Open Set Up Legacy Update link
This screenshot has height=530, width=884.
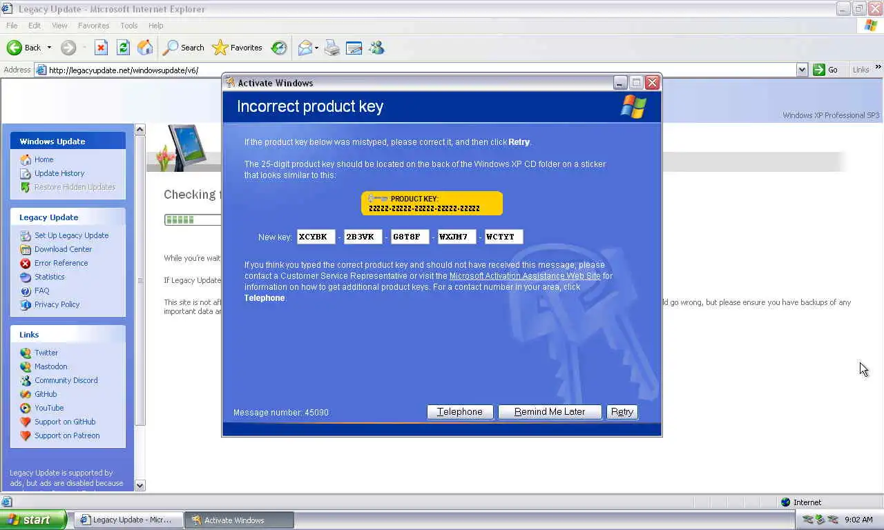click(71, 235)
